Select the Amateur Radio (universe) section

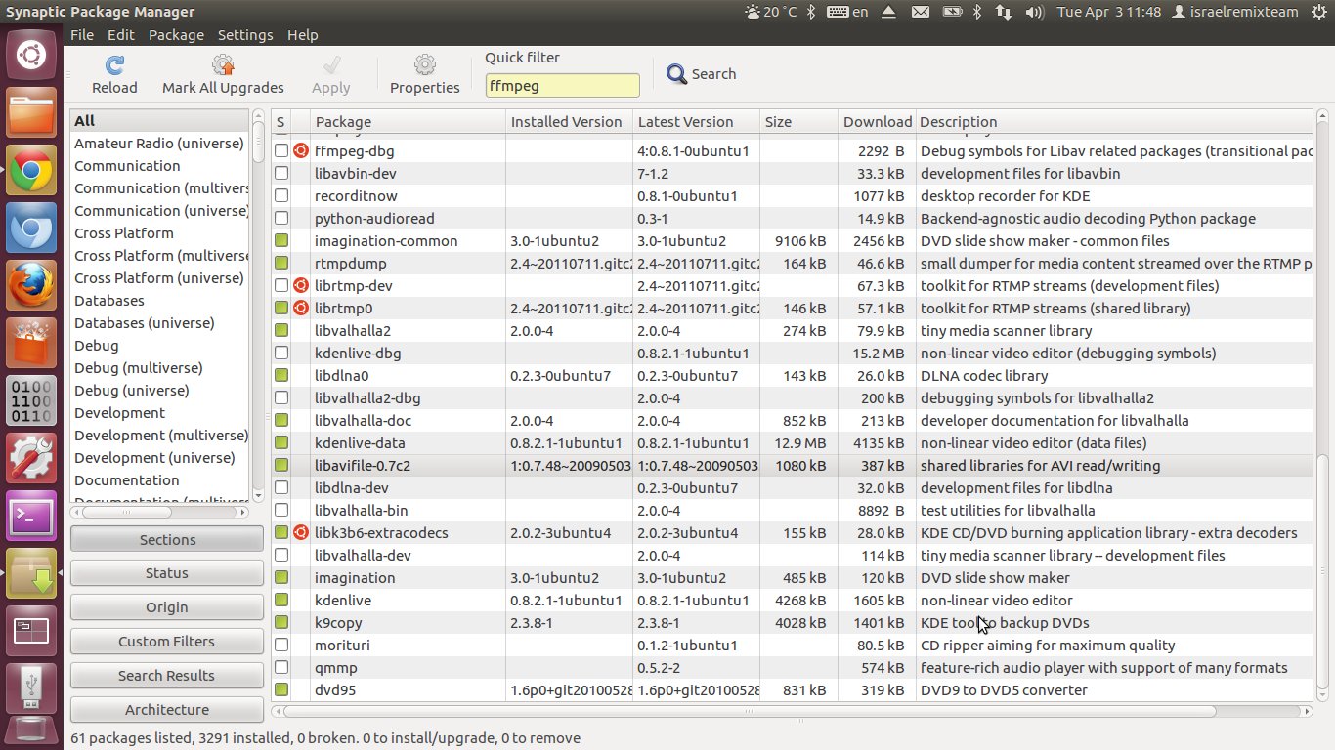pos(159,144)
